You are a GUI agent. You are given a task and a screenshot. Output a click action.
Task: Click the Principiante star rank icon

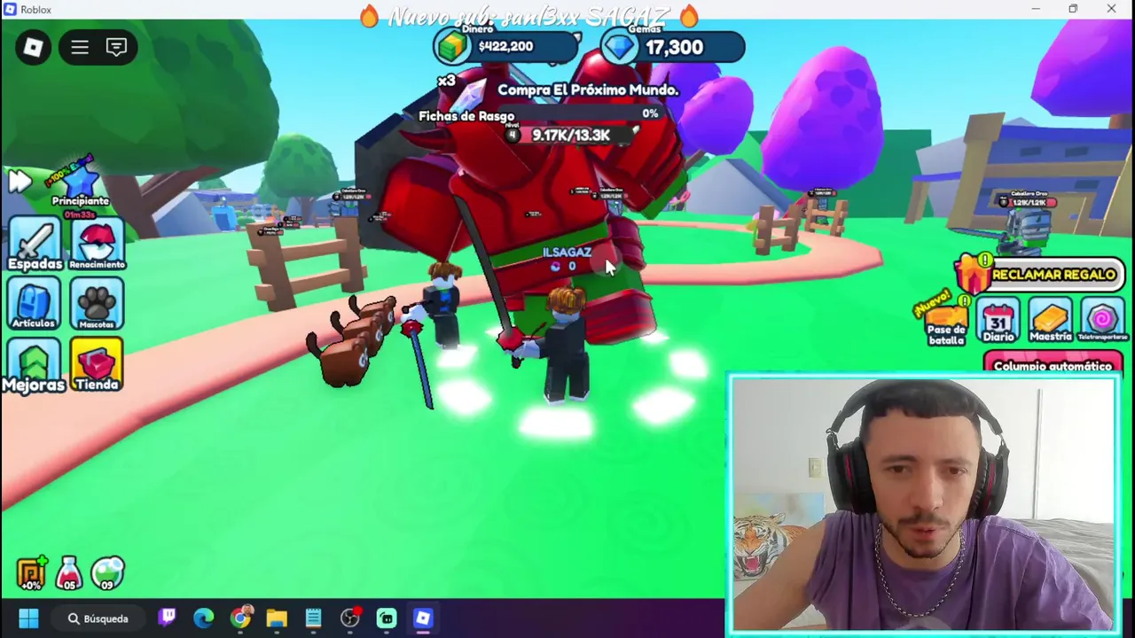(80, 182)
